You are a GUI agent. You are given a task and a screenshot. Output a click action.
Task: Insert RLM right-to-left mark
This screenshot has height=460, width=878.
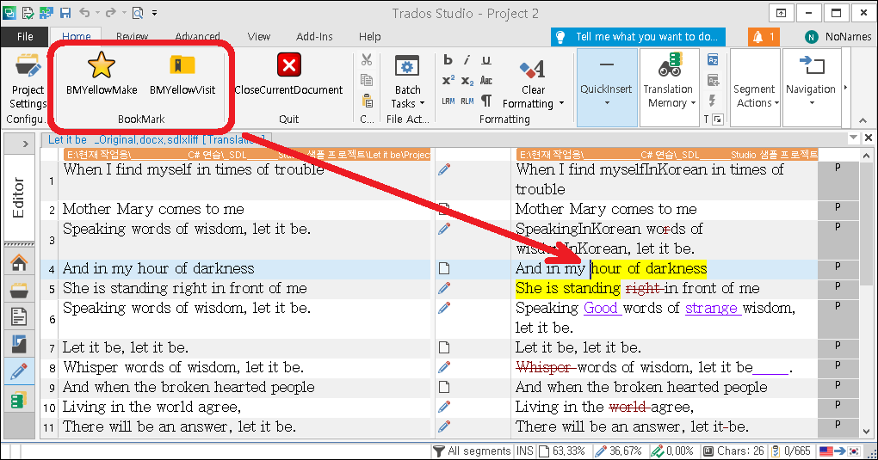[x=467, y=101]
